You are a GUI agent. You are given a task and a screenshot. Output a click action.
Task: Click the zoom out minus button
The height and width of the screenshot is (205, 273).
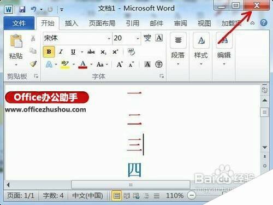tap(191, 196)
